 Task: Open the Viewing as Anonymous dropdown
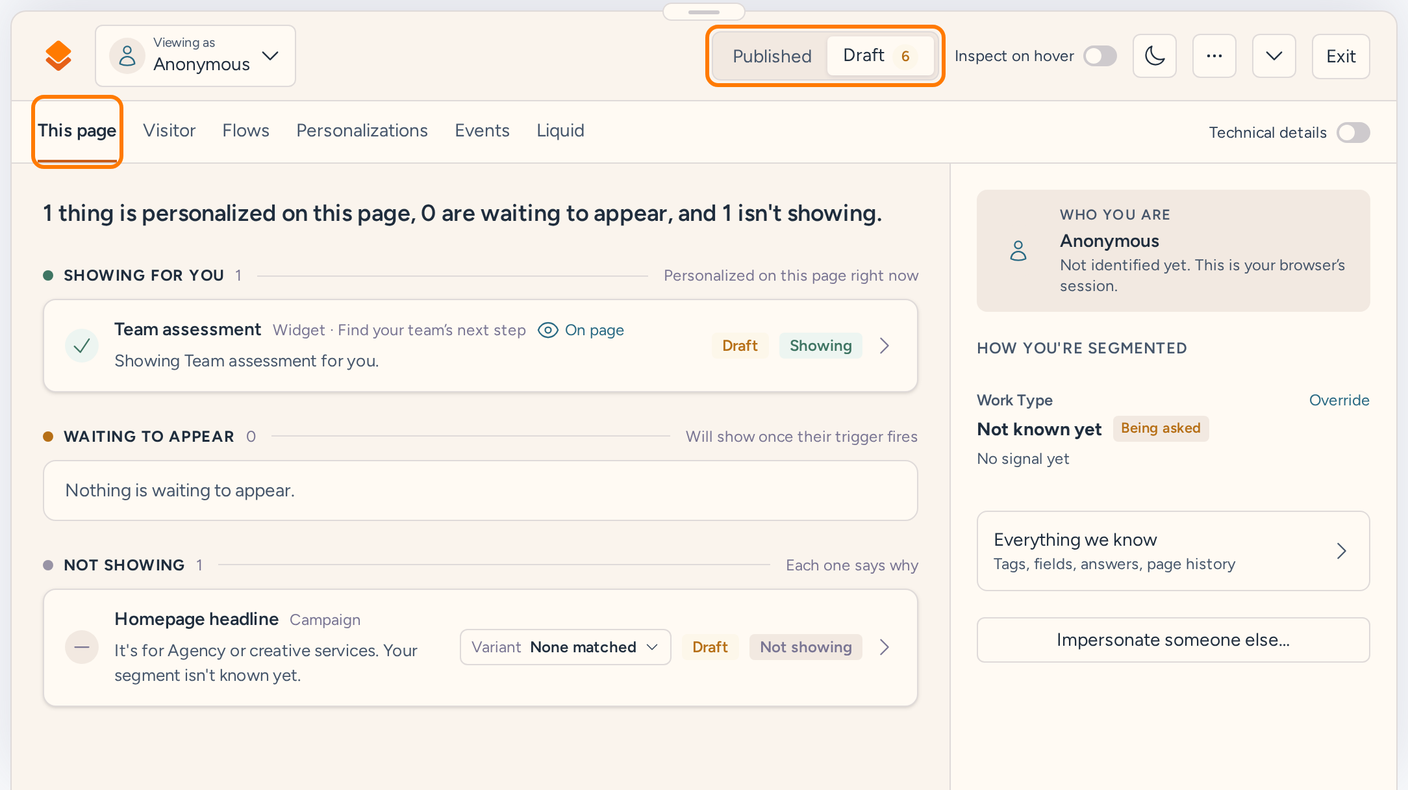(x=195, y=56)
